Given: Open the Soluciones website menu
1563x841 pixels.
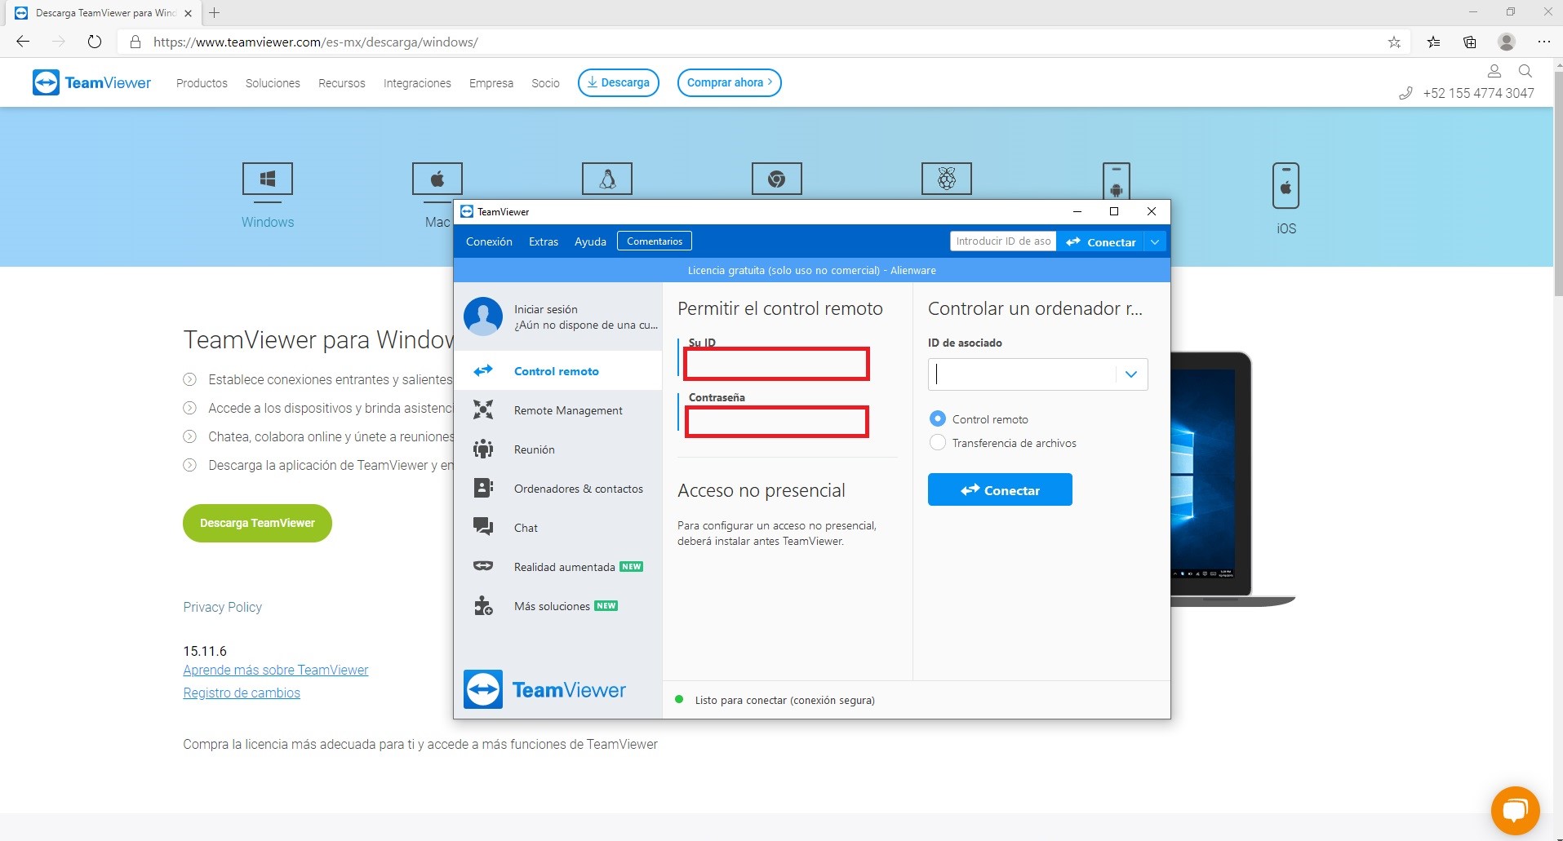Looking at the screenshot, I should pyautogui.click(x=273, y=83).
